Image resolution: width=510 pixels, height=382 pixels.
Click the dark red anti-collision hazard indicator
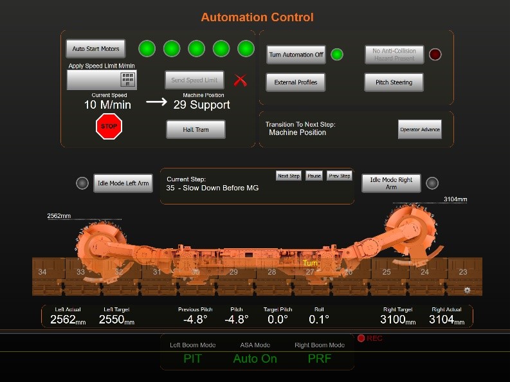click(x=435, y=54)
